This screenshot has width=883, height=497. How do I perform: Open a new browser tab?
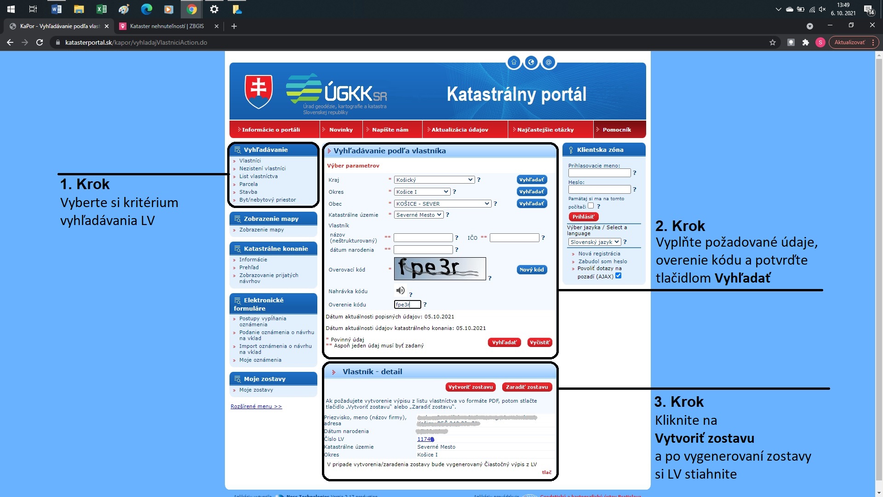coord(234,26)
